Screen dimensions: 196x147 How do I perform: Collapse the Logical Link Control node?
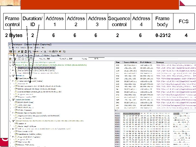pyautogui.click(x=10, y=100)
